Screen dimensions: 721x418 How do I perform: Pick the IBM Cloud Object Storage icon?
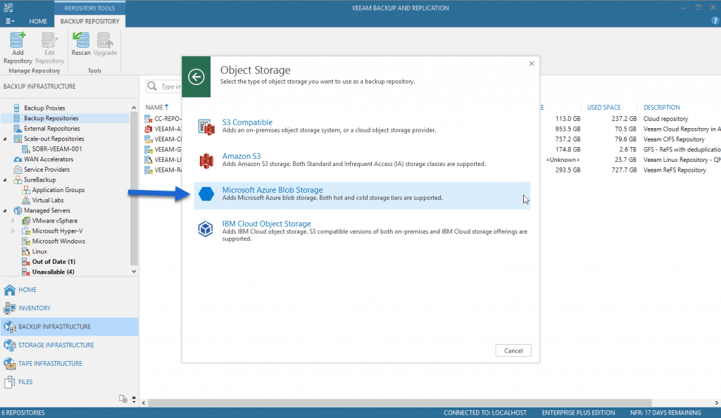(x=206, y=228)
